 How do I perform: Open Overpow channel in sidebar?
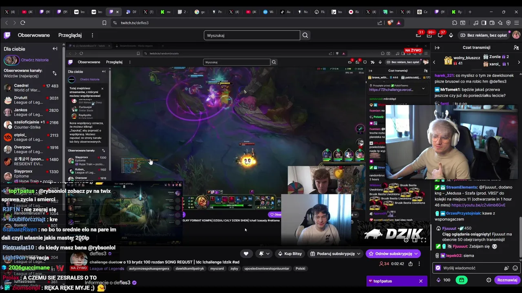[x=31, y=149]
